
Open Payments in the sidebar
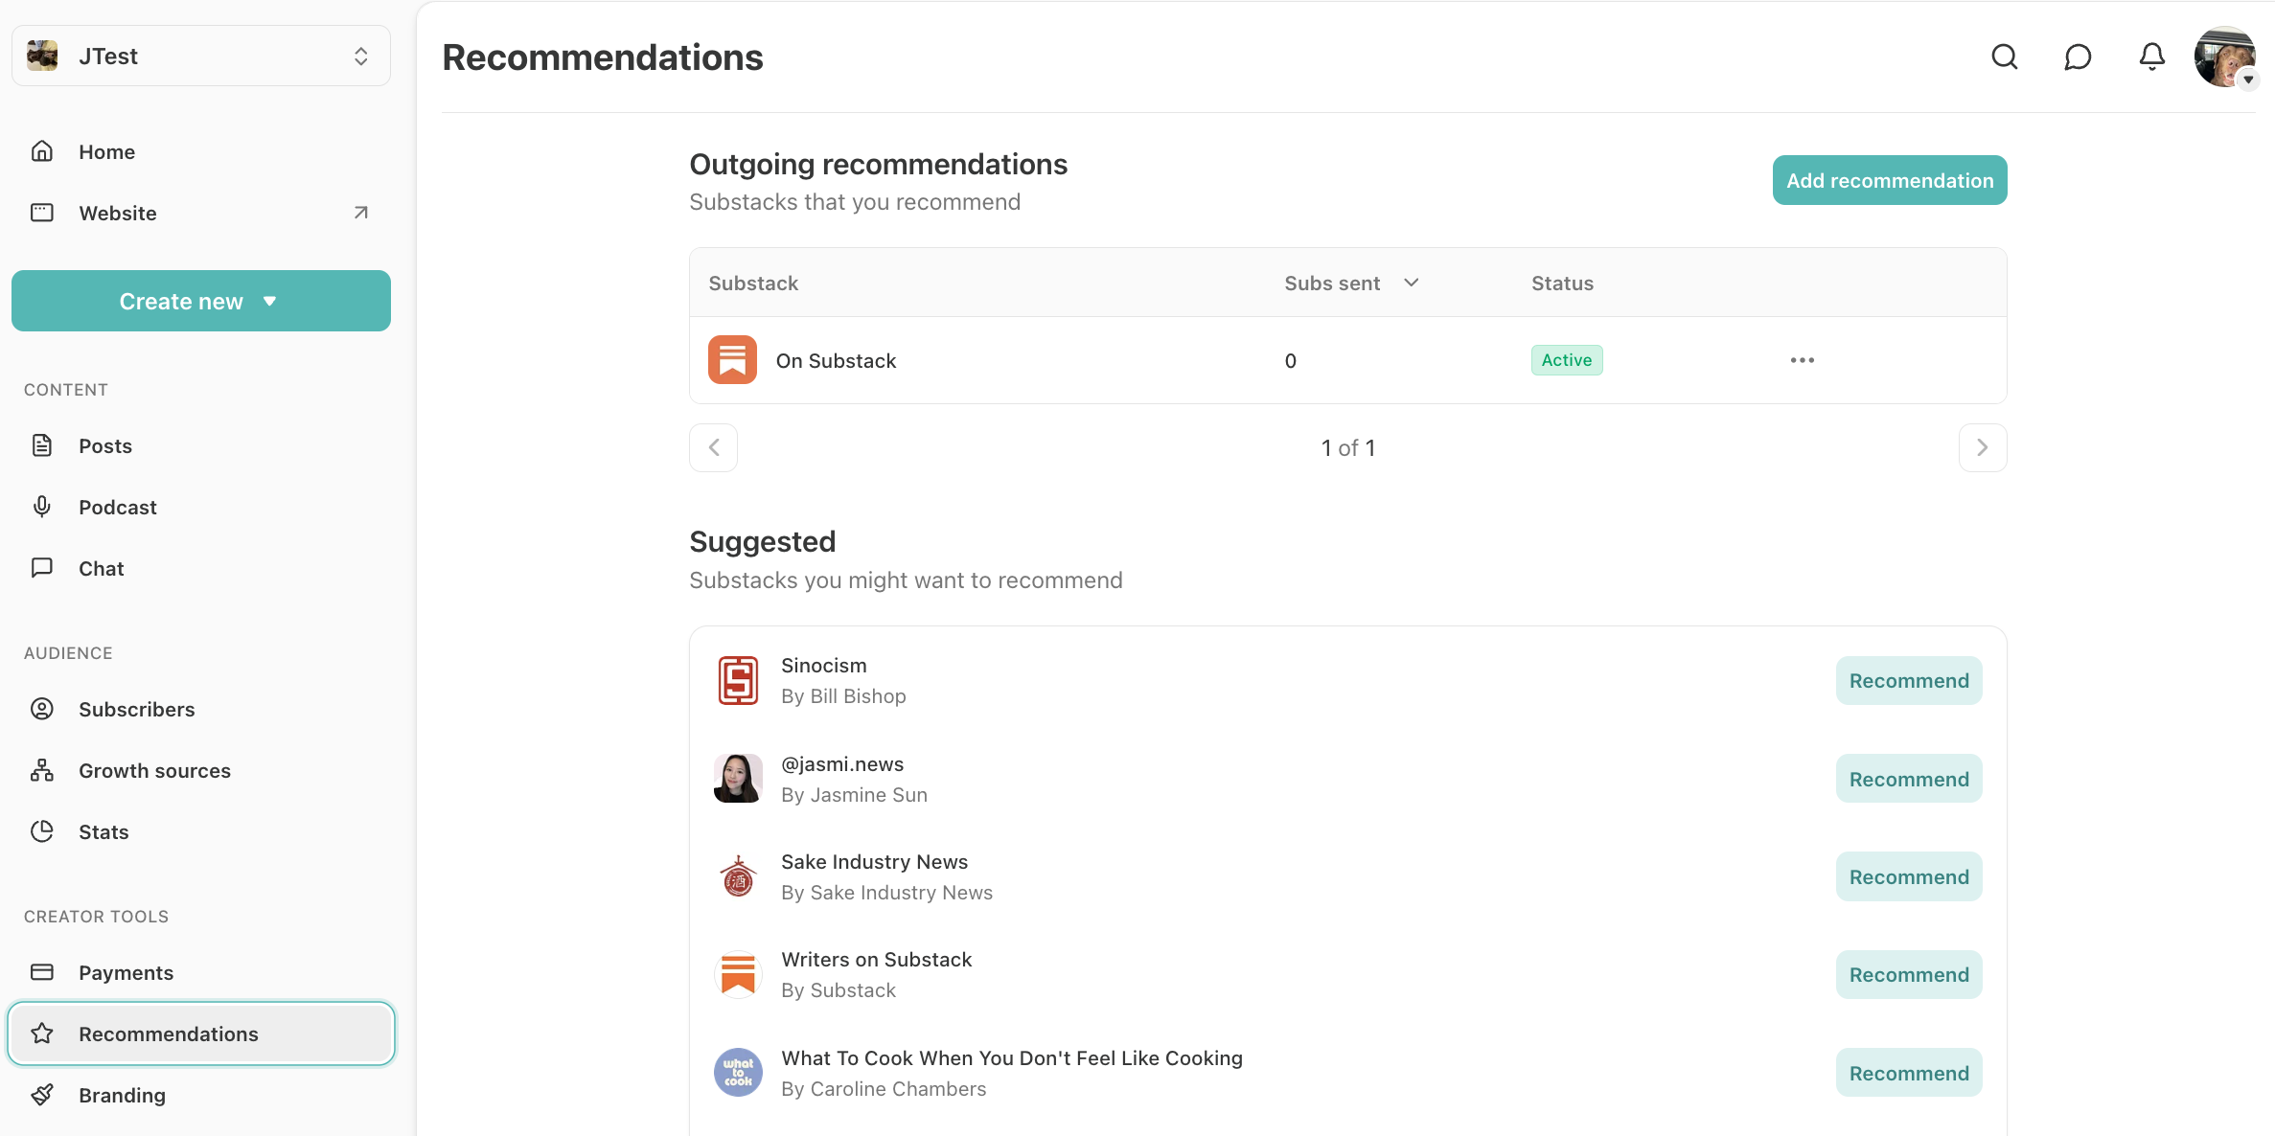(x=126, y=972)
